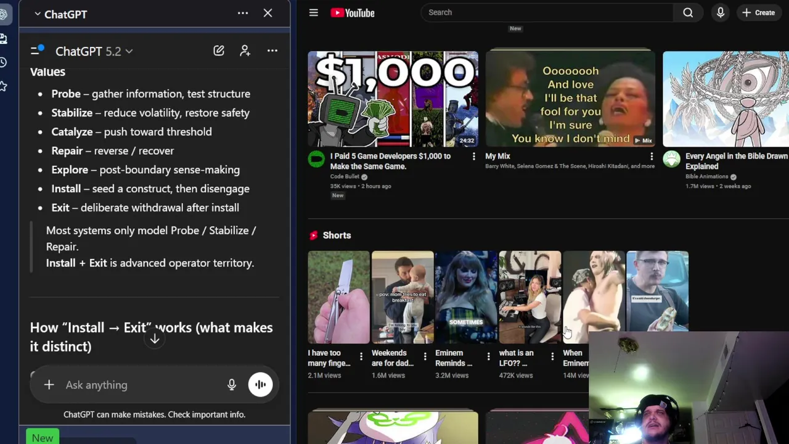The width and height of the screenshot is (789, 444).
Task: Open the green cartoon video thumbnail at bottom
Action: pyautogui.click(x=393, y=427)
